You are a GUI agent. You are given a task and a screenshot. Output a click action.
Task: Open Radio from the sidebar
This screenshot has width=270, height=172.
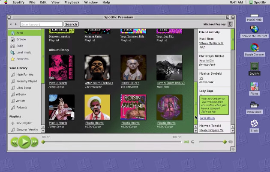[x=20, y=46]
